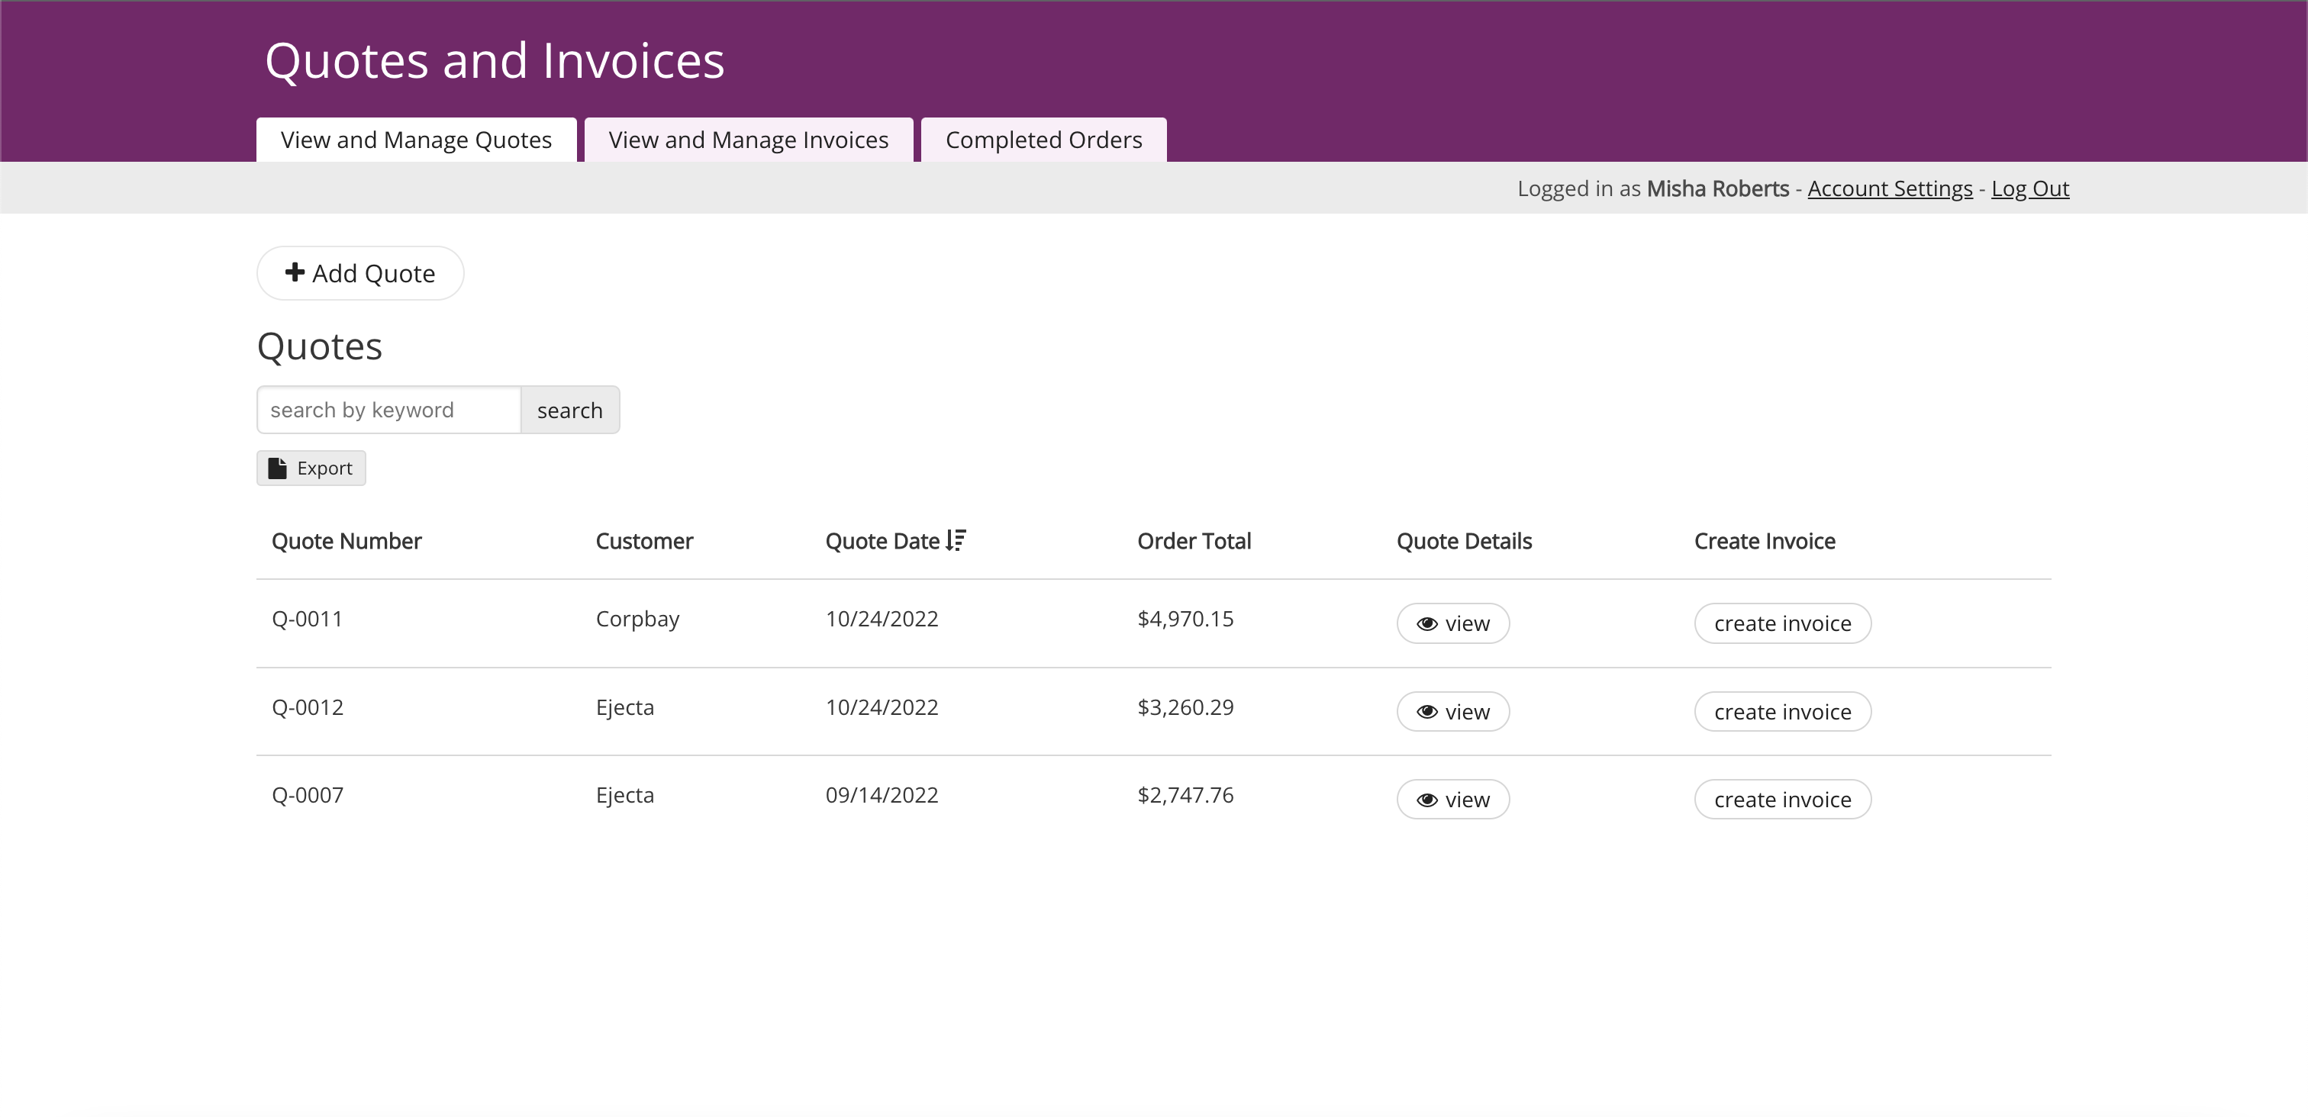
Task: Click the Quotes and Invoices page title
Action: [x=494, y=61]
